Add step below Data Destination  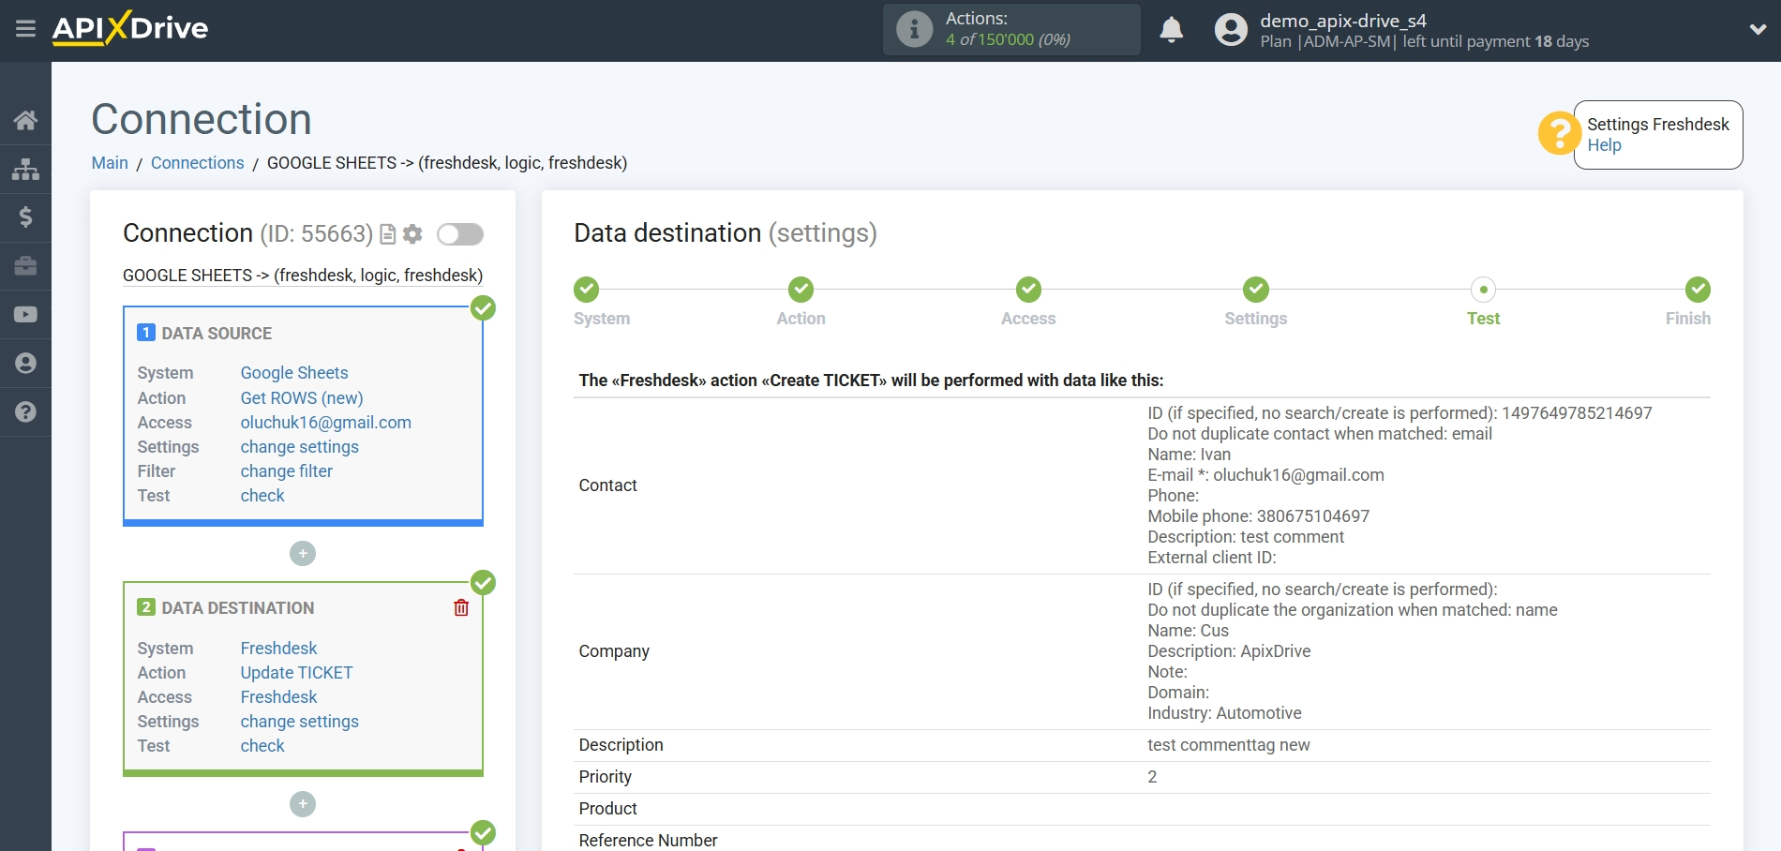(303, 804)
